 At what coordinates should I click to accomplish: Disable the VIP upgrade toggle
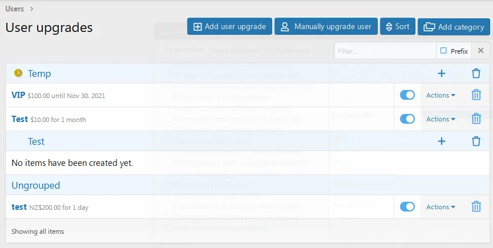coord(407,95)
